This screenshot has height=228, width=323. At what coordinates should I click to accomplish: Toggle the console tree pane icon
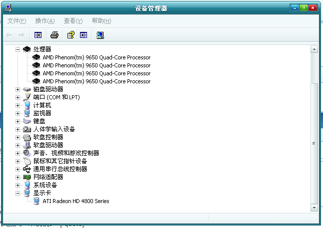38,35
